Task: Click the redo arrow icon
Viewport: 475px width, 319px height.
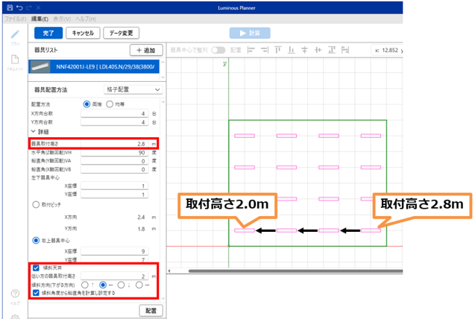Action: [28, 7]
